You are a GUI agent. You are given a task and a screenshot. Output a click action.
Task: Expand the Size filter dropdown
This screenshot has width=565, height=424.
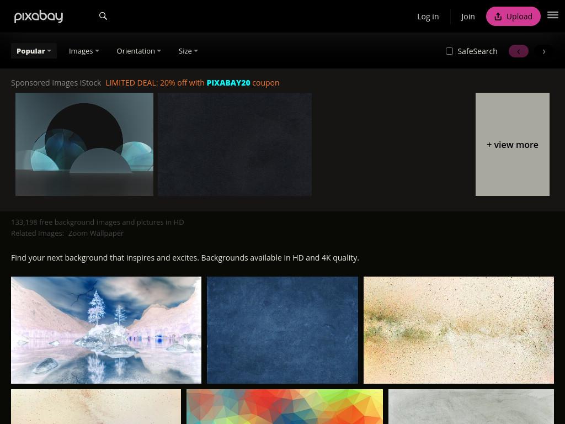tap(188, 51)
